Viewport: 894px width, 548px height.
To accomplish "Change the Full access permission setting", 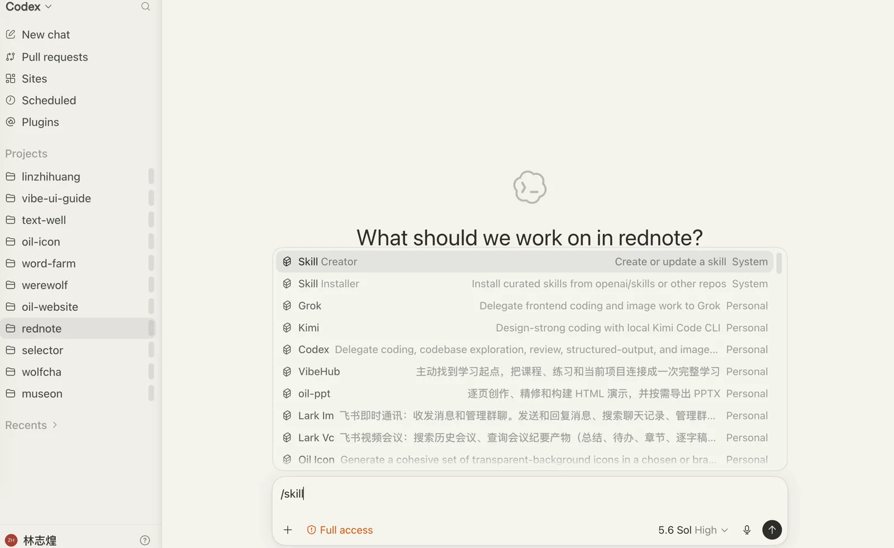I will 340,530.
